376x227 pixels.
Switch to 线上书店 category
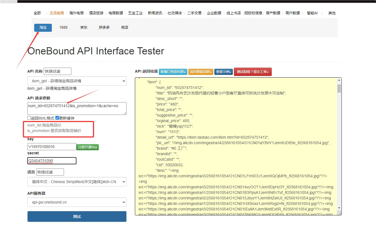pyautogui.click(x=234, y=13)
